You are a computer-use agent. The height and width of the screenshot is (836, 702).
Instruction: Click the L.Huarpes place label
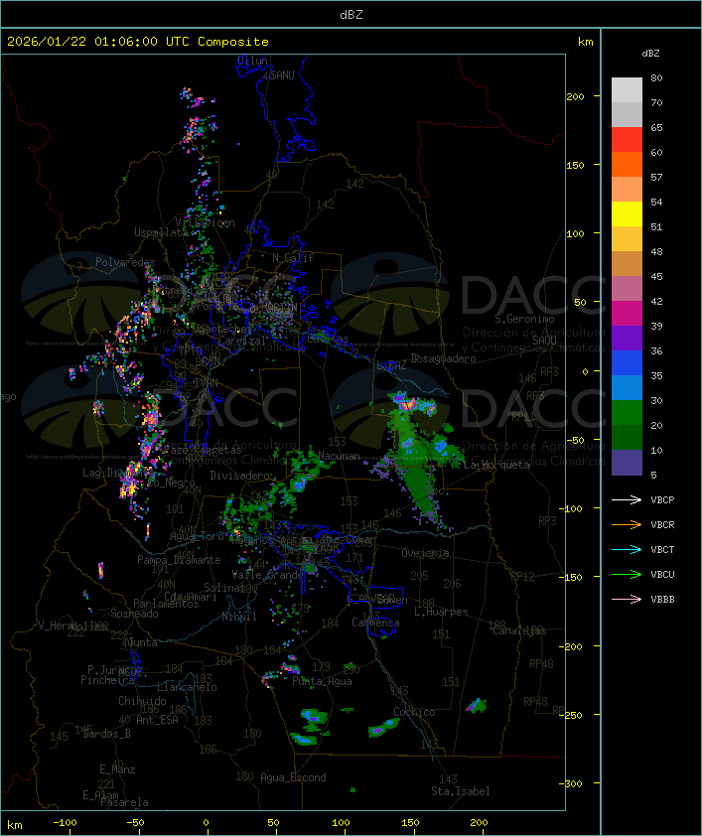coord(441,612)
